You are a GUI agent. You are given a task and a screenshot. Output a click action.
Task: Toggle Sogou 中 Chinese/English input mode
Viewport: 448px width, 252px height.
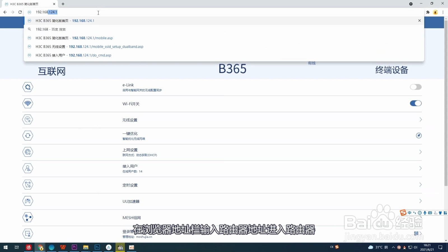point(409,213)
